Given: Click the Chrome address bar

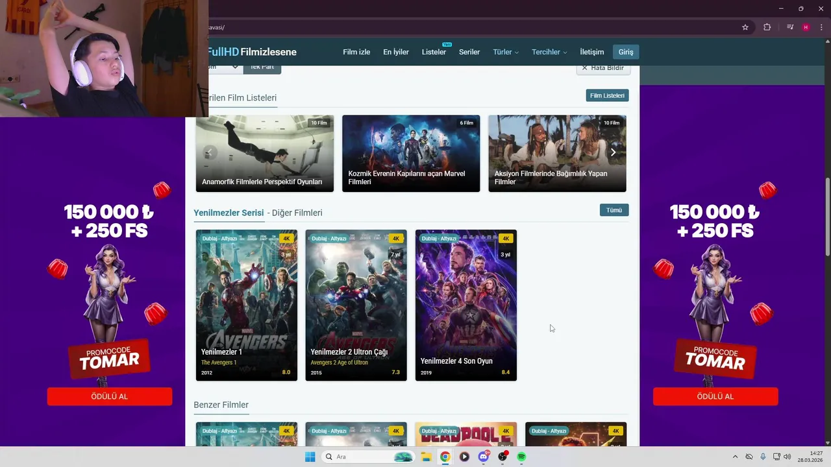Looking at the screenshot, I should [x=474, y=27].
